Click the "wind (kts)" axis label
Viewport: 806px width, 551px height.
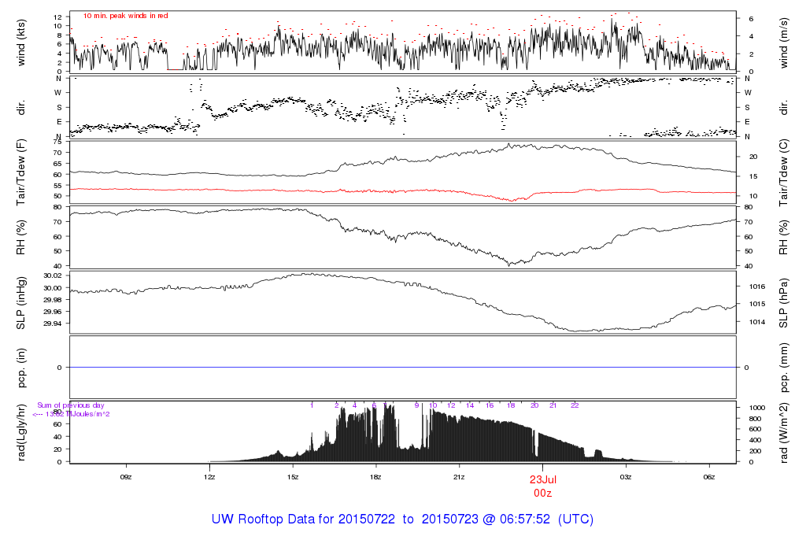(x=21, y=40)
